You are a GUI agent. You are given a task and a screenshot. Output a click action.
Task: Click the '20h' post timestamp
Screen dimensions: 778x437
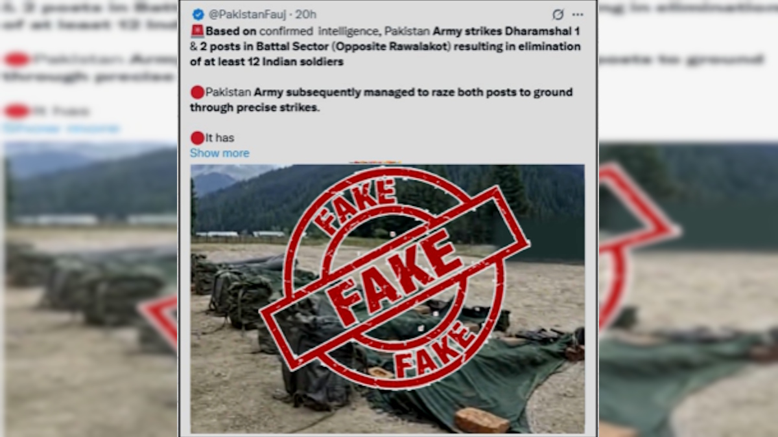(306, 14)
